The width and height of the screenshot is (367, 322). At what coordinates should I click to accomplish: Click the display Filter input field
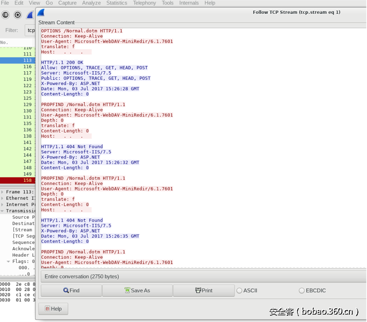[x=30, y=30]
